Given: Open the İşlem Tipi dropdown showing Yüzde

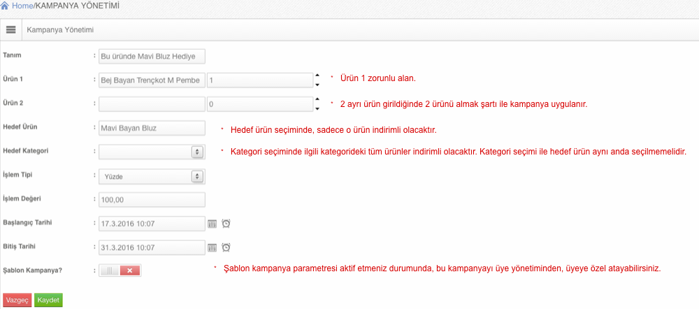Looking at the screenshot, I should tap(152, 176).
